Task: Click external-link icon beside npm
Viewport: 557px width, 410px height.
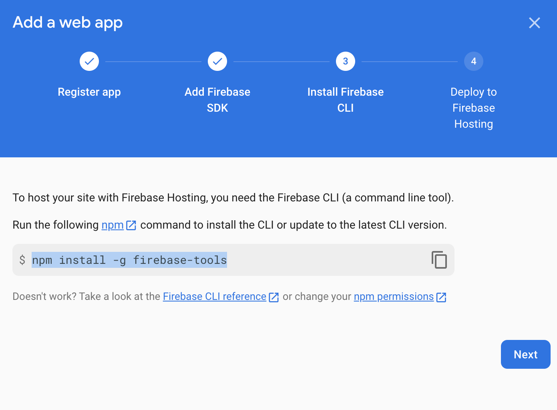Action: point(131,225)
